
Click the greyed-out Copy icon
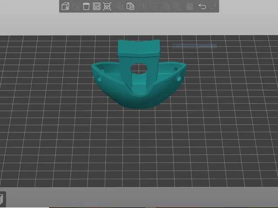(120, 6)
